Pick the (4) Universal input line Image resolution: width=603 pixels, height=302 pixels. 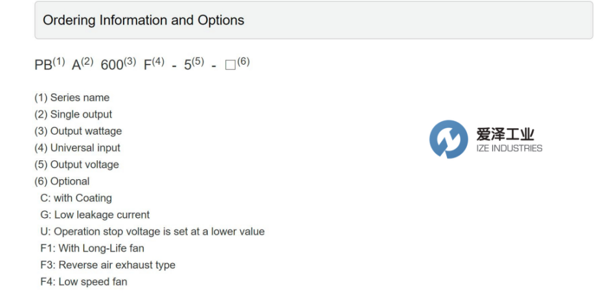click(x=77, y=148)
